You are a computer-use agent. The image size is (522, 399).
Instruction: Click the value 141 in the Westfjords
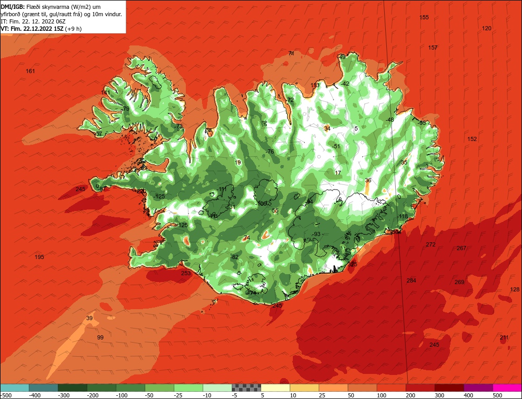[105, 92]
